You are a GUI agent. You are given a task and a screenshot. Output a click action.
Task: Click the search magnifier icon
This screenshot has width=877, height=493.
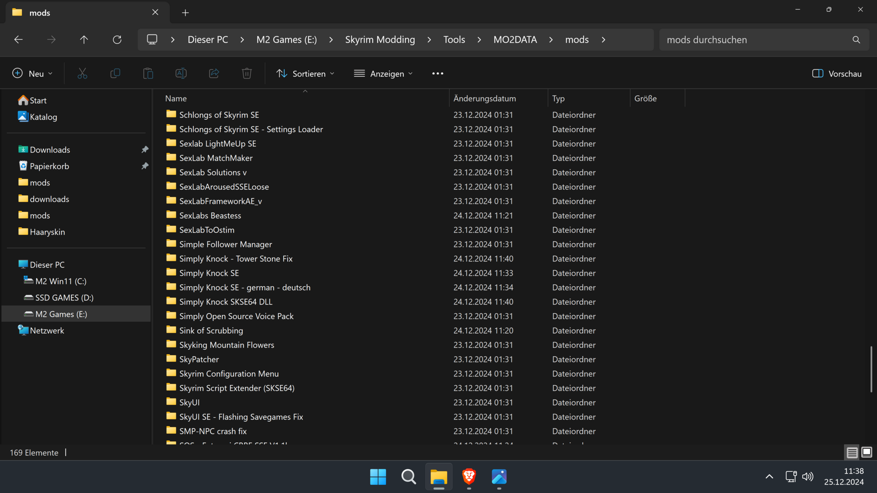point(856,40)
